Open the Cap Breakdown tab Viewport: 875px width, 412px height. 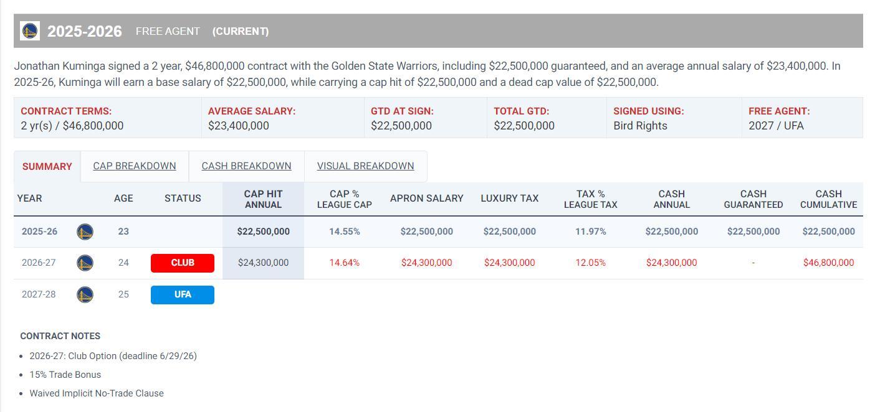point(135,166)
